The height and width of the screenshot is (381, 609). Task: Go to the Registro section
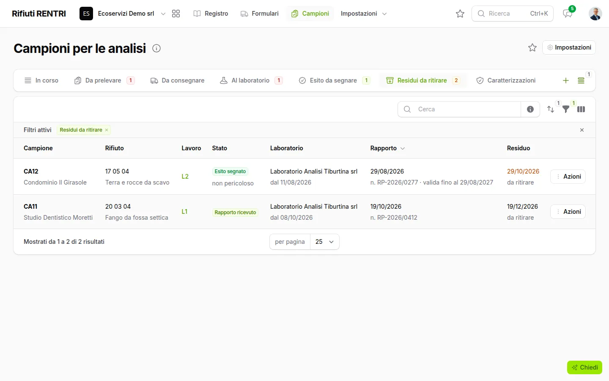211,14
